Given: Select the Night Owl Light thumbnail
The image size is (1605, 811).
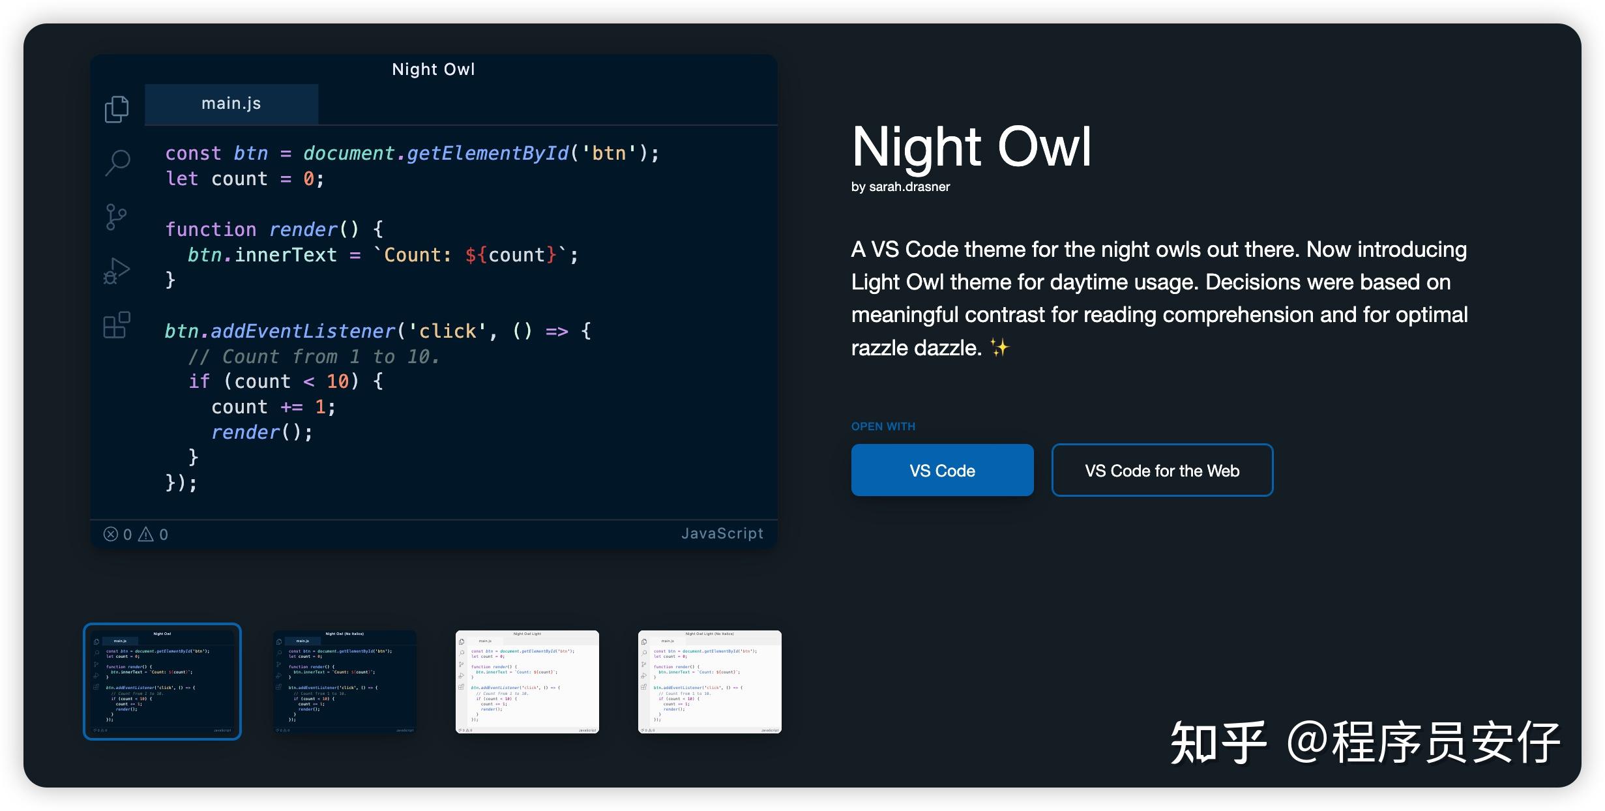Looking at the screenshot, I should tap(527, 681).
